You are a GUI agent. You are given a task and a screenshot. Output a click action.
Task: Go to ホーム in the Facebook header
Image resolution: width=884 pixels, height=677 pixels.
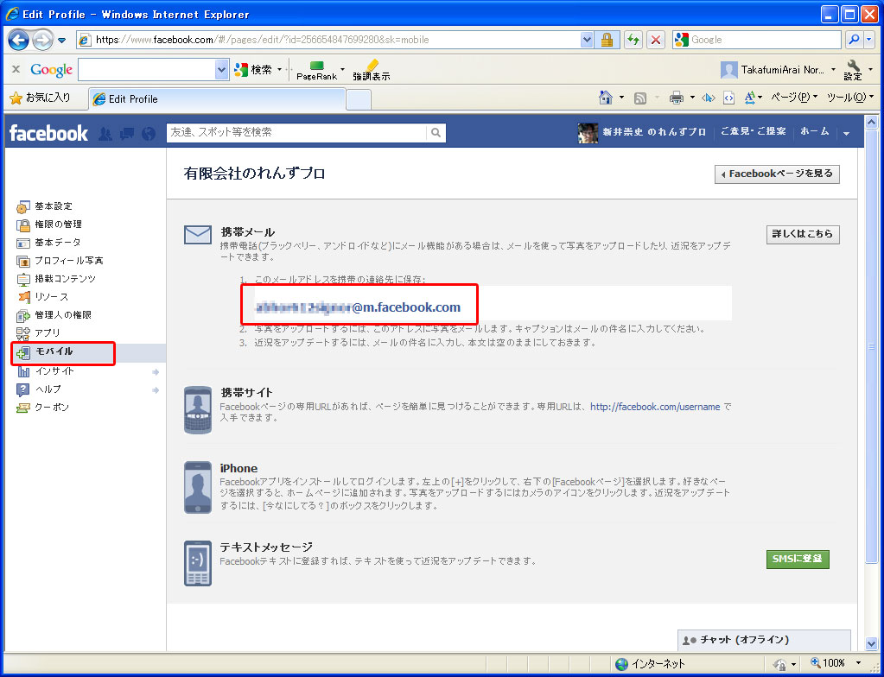[815, 132]
